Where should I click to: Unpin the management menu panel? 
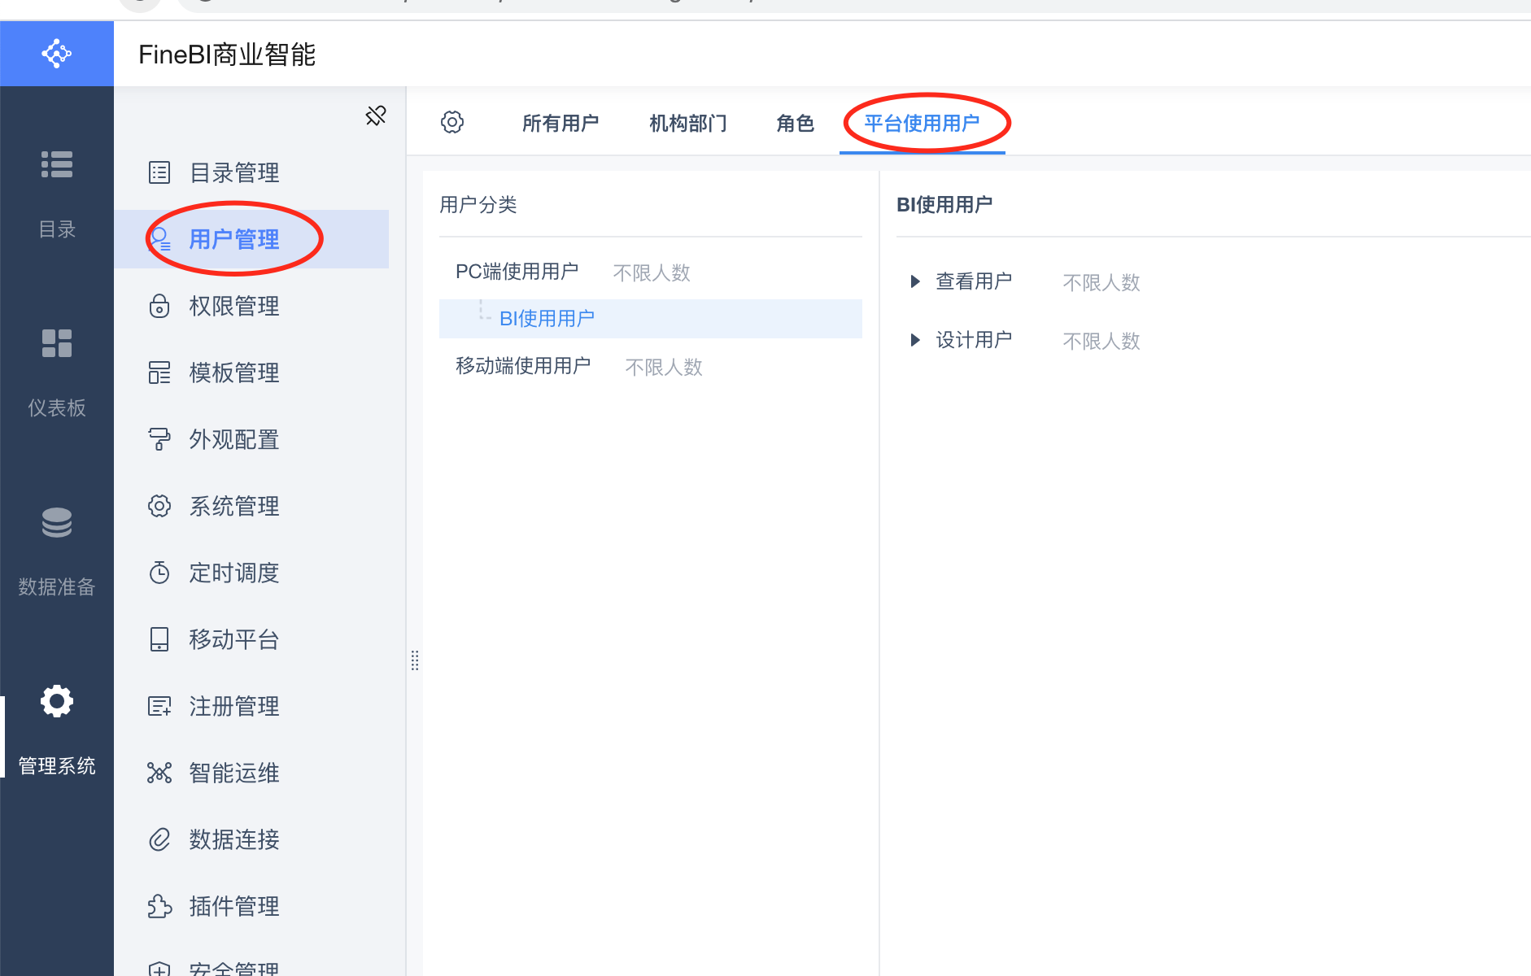click(376, 115)
